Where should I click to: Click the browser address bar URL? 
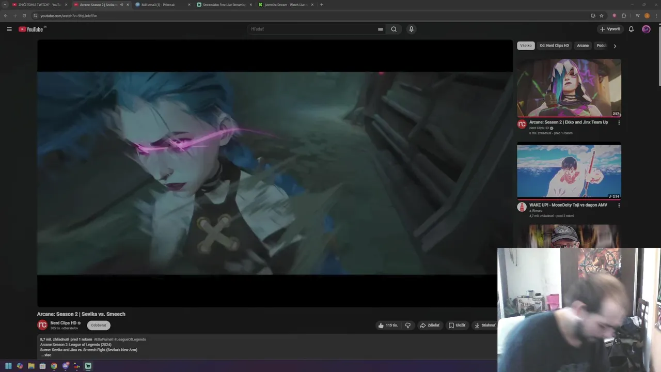(69, 16)
